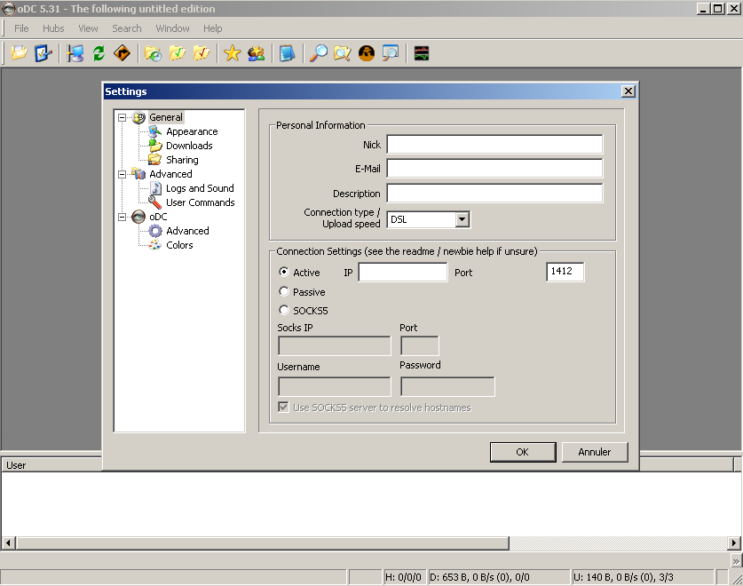Select the Colors tree label
743x586 pixels.
tap(179, 245)
